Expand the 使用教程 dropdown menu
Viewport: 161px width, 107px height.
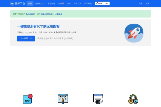coord(40,3)
